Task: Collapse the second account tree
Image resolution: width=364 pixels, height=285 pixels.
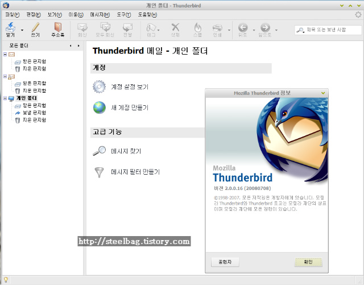Action: pos(5,76)
